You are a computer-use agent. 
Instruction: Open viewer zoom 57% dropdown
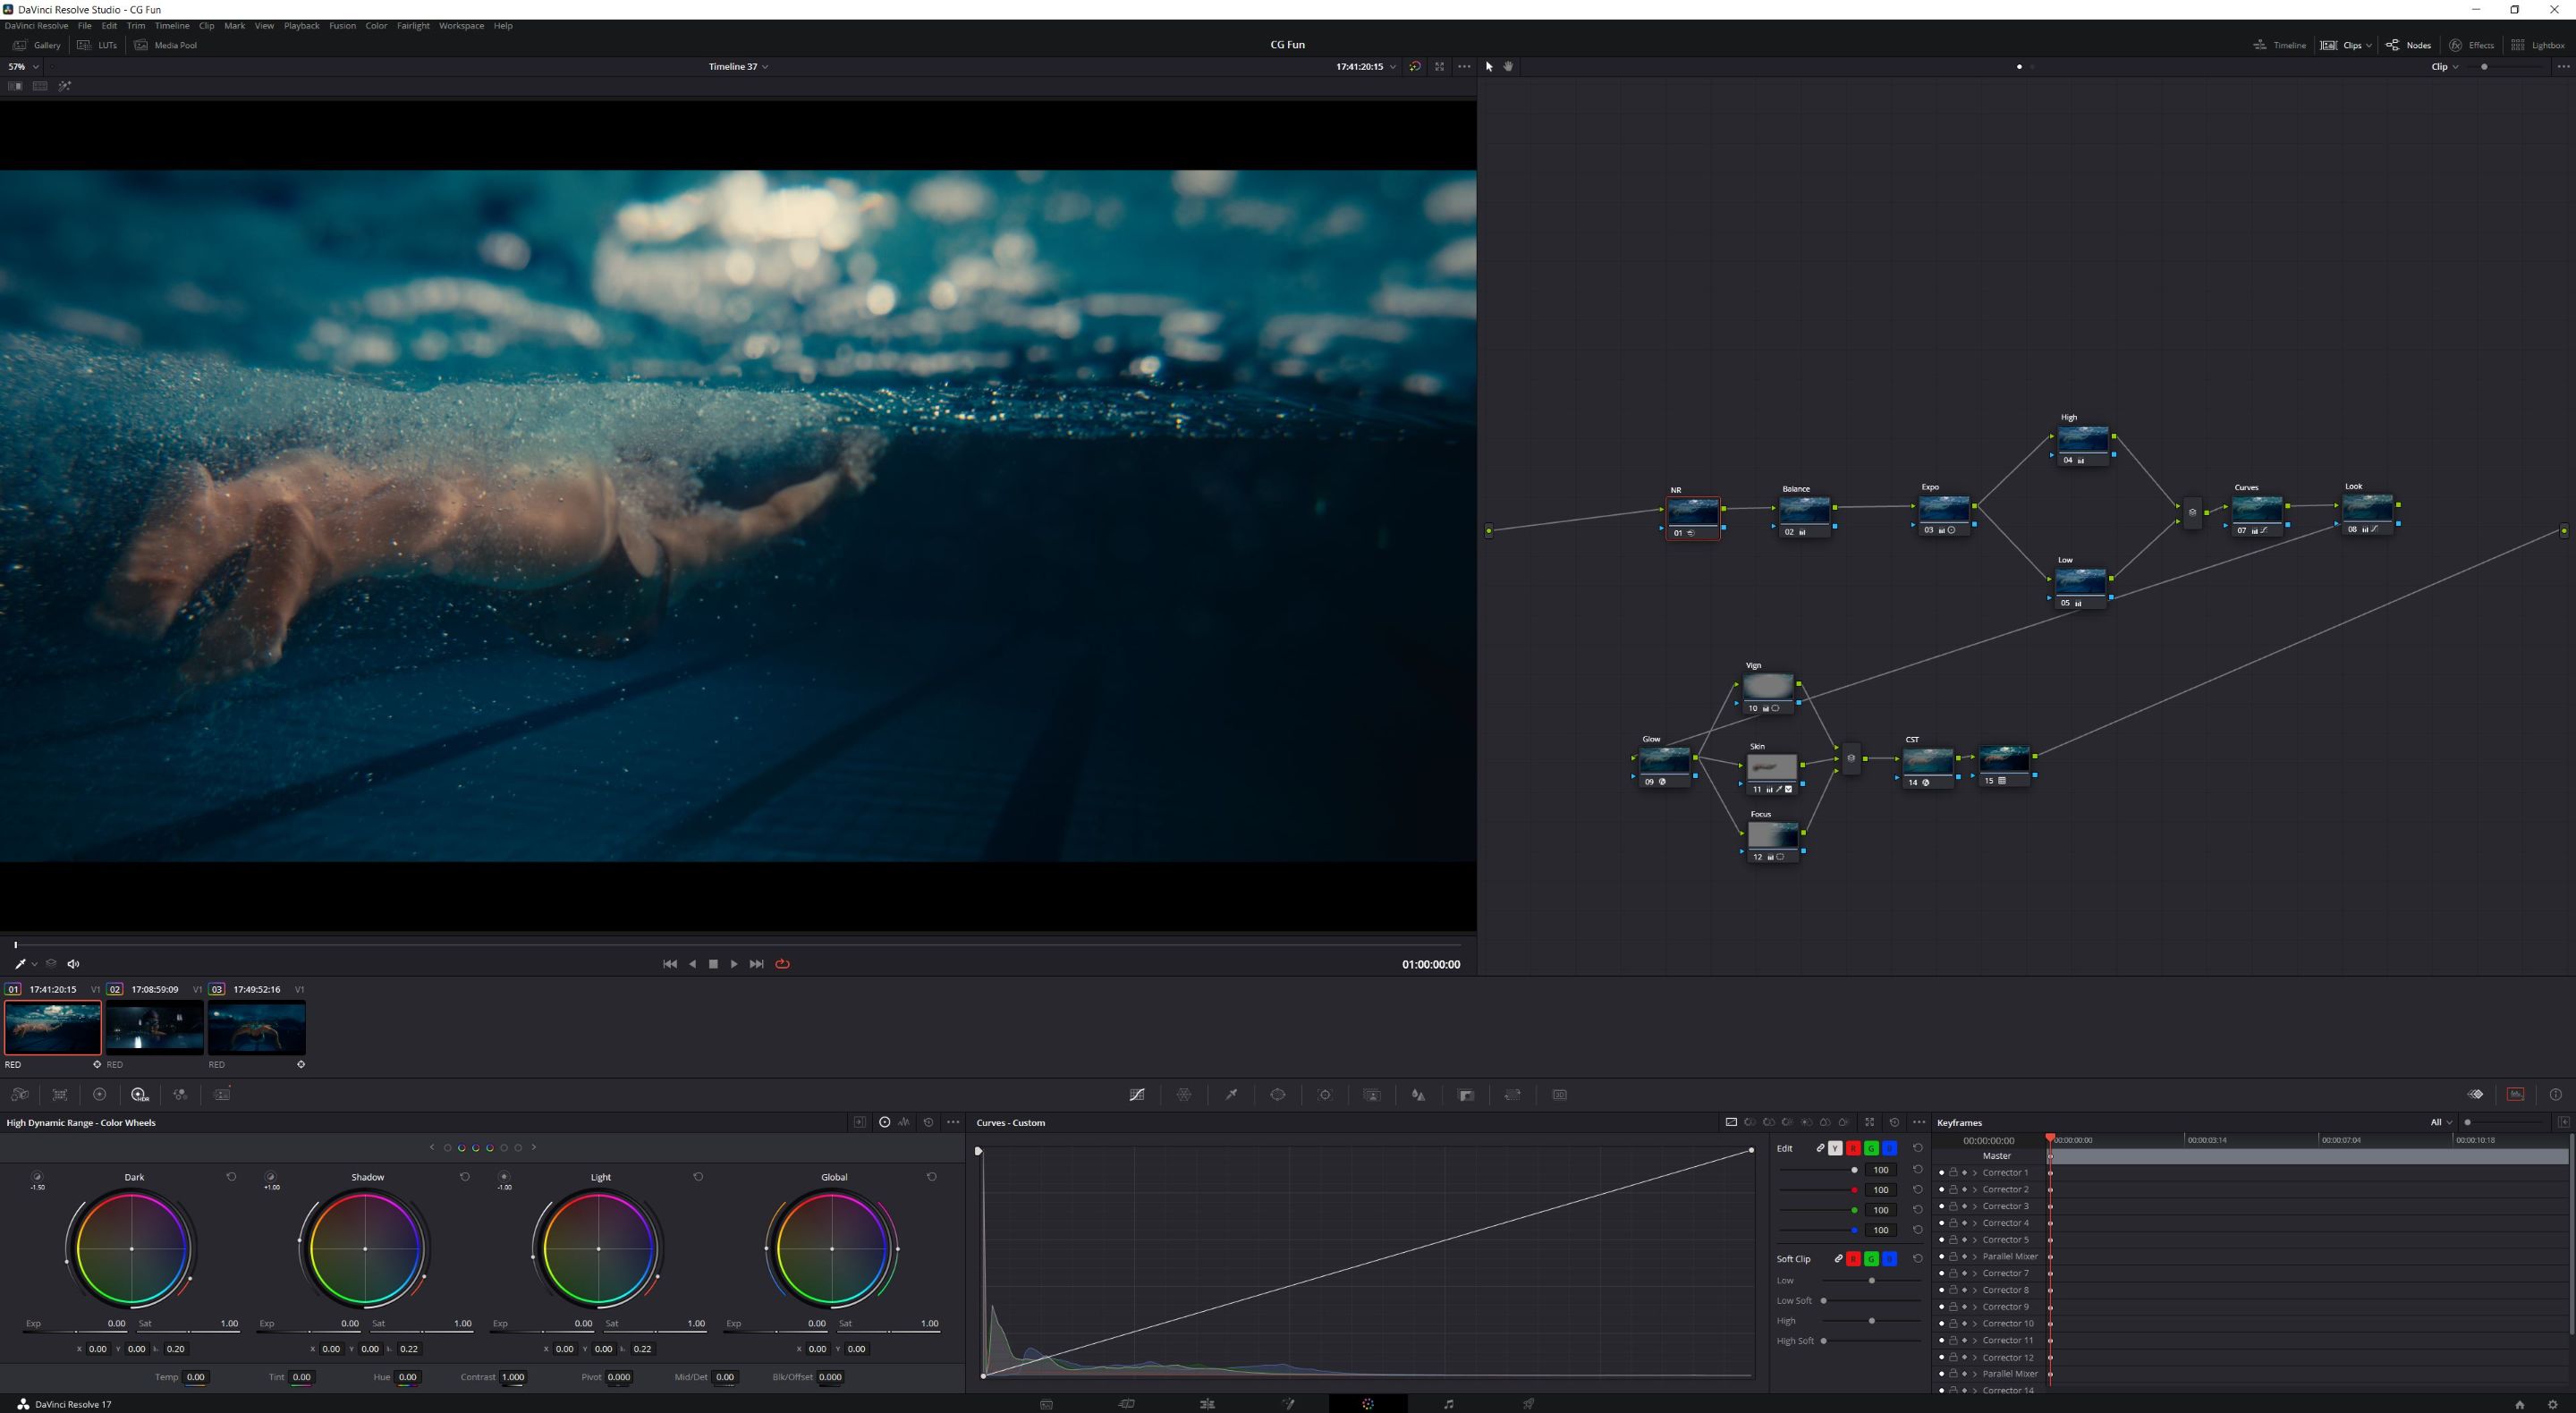(x=24, y=67)
